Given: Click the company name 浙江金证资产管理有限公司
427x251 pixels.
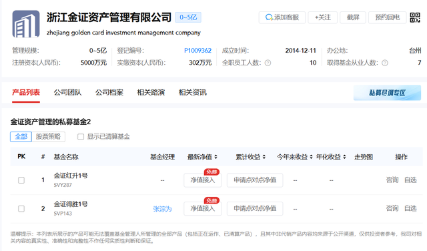Looking at the screenshot, I should [109, 17].
